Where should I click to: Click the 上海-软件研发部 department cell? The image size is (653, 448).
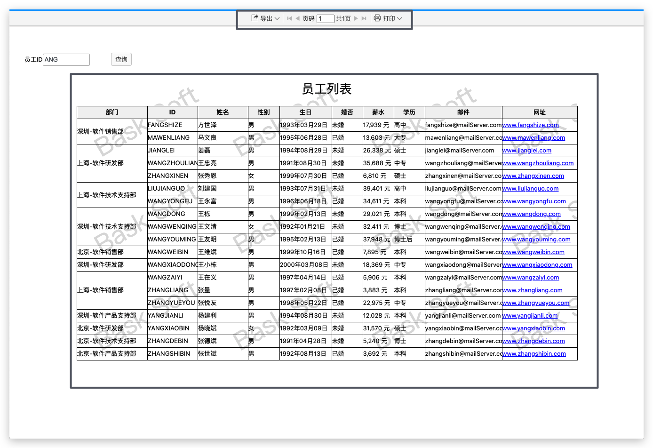(x=112, y=163)
